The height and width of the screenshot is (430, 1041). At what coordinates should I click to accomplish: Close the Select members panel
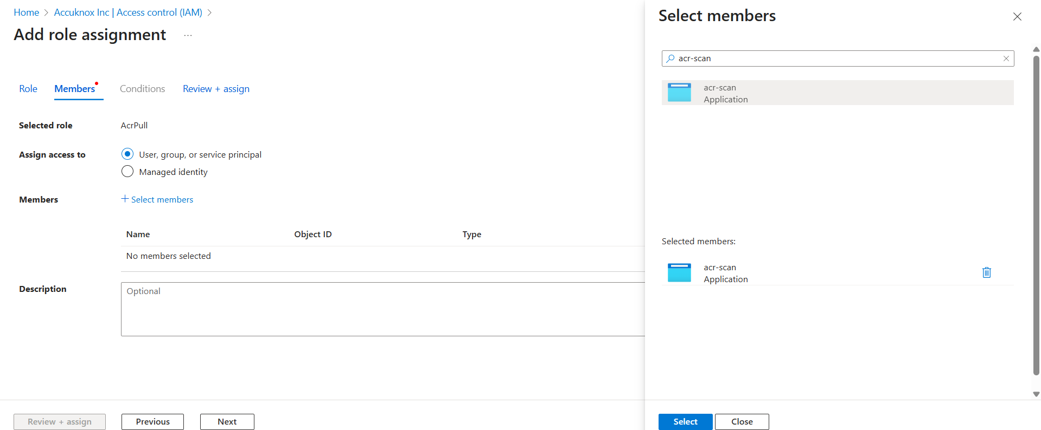pyautogui.click(x=1017, y=17)
